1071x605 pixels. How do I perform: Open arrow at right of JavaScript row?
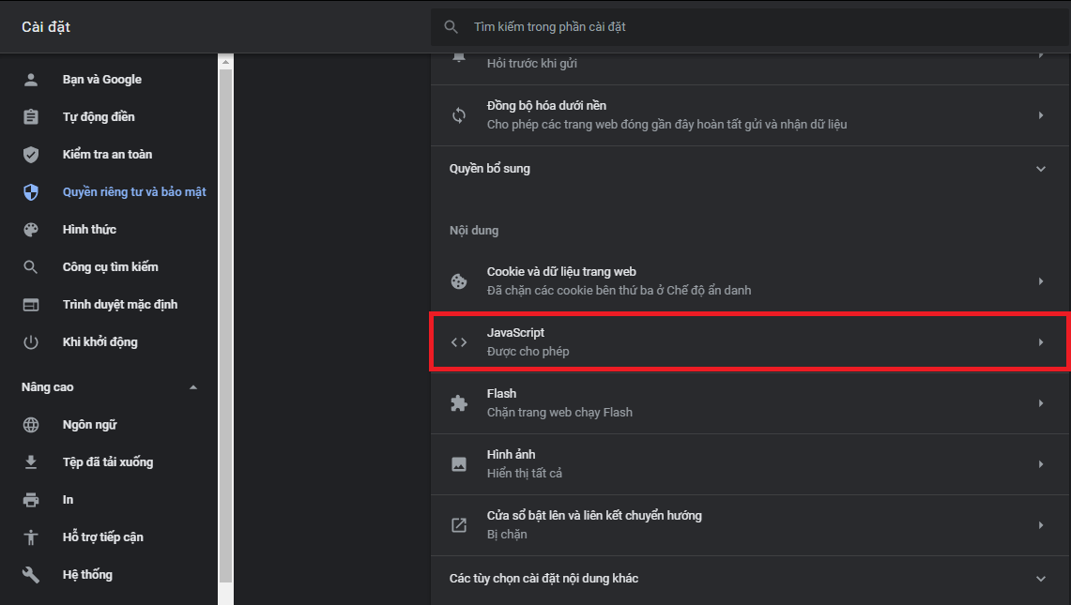1041,342
